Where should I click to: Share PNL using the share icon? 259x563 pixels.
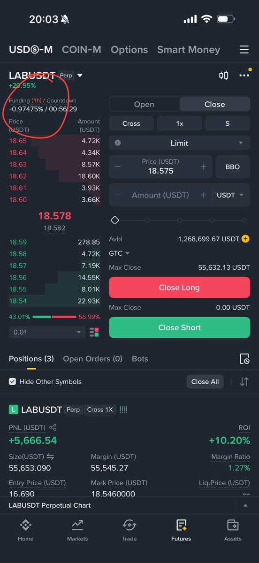pos(53,427)
